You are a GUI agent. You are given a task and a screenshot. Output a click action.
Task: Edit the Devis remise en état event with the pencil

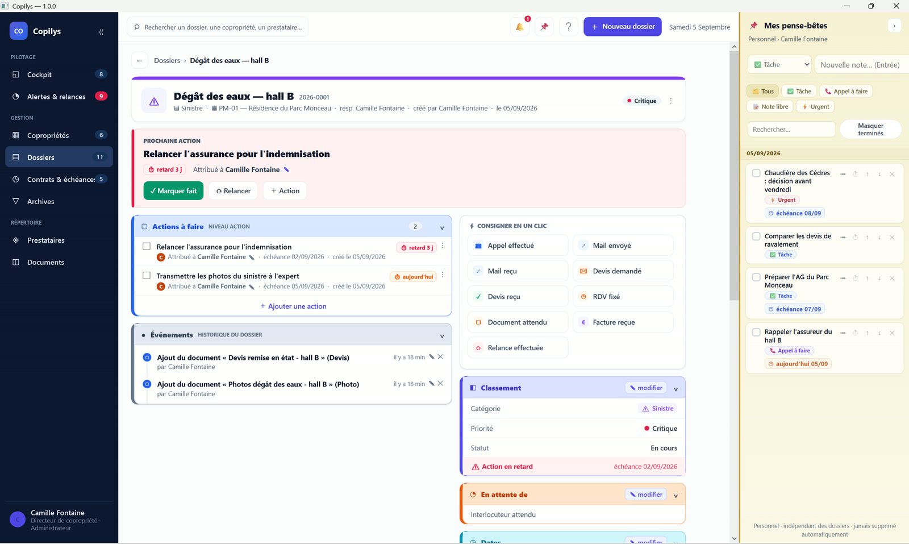432,357
